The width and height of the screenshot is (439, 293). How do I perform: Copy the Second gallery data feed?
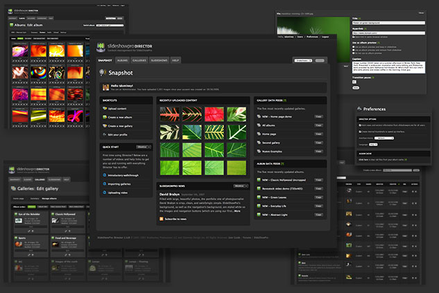(318, 143)
